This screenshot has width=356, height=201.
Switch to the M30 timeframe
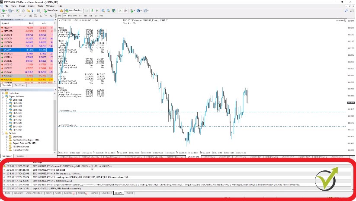(75, 16)
